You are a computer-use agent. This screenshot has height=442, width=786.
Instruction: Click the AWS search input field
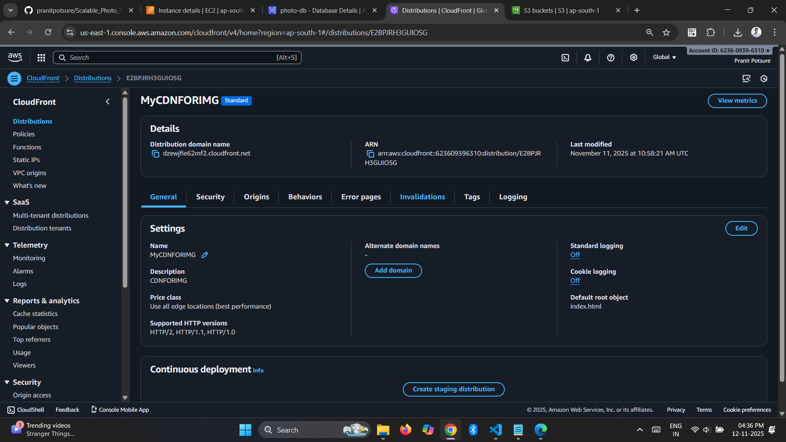pos(177,58)
